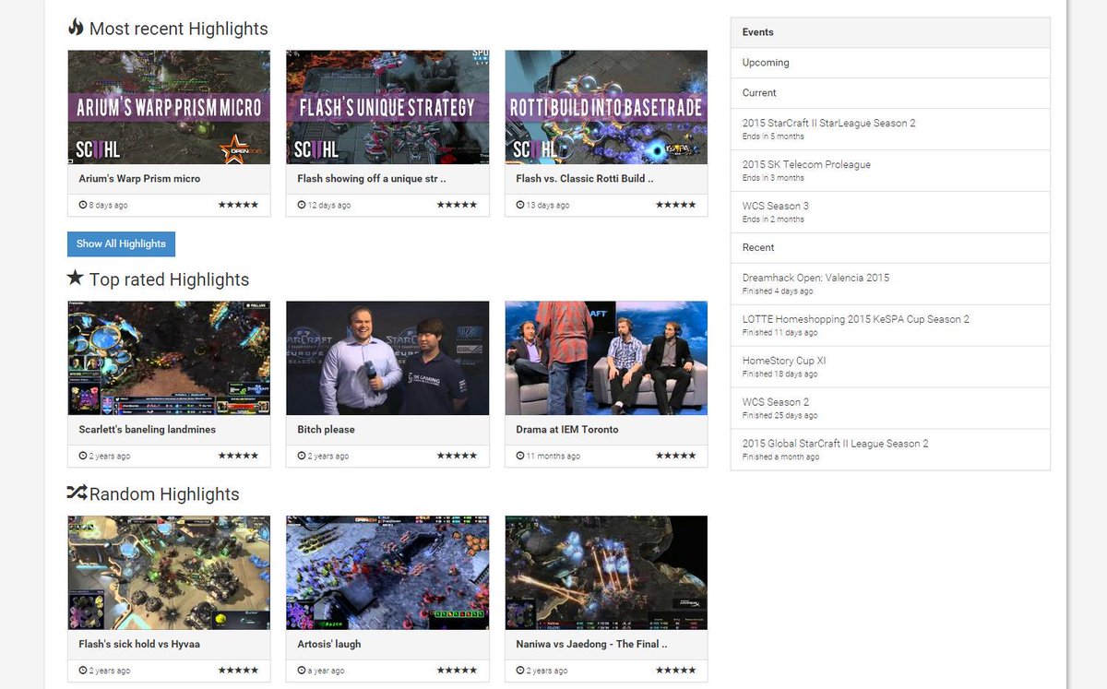Open Dreamhack Open: Valencia 2015 event
Image resolution: width=1107 pixels, height=689 pixels.
coord(890,283)
